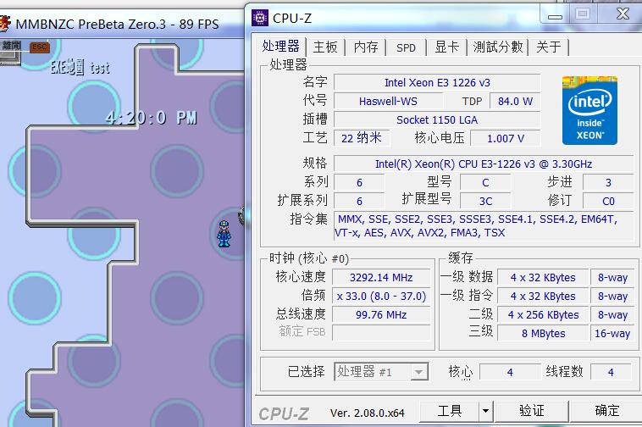Viewport: 642px width, 427px height.
Task: Click the 核心 cores count value 4
Action: [510, 372]
